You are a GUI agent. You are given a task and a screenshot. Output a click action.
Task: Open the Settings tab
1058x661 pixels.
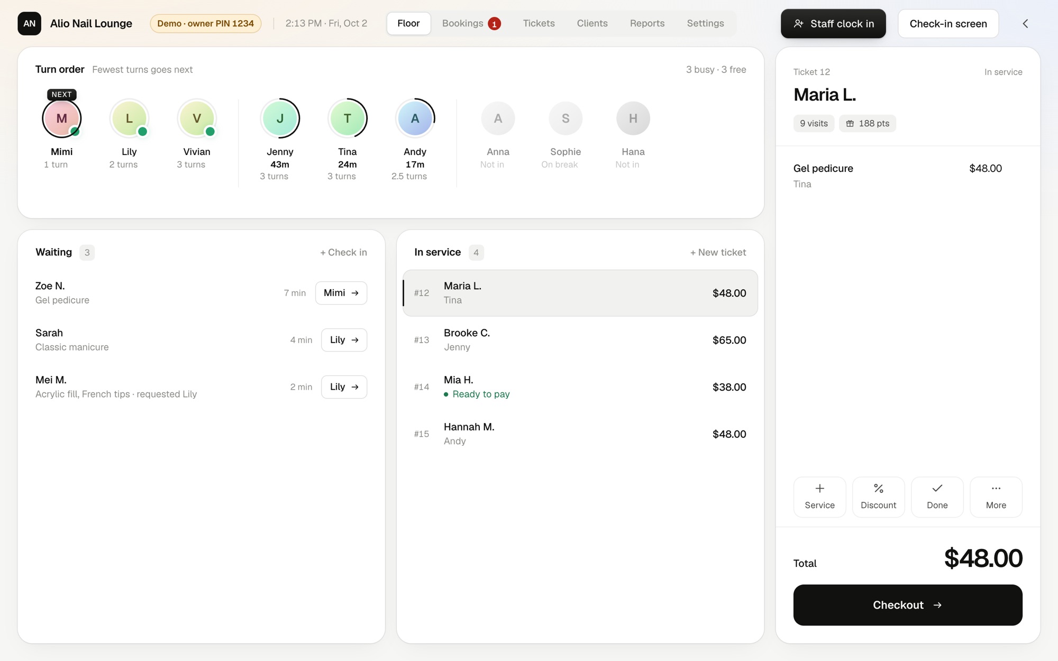[705, 23]
